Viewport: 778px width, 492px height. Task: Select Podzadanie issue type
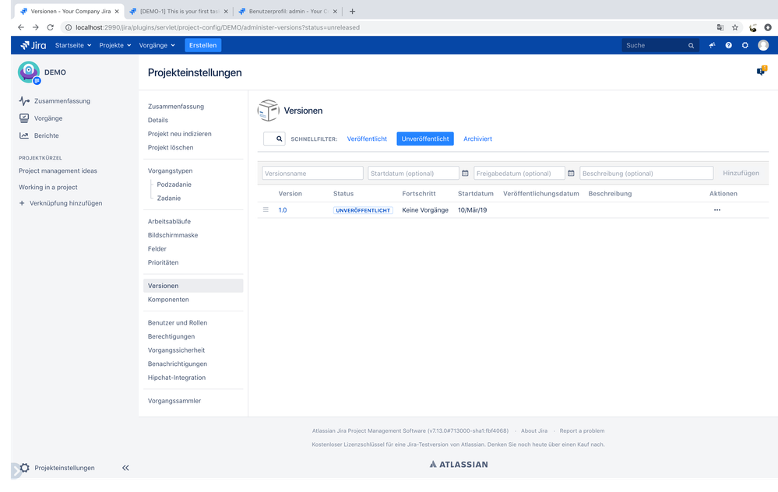pyautogui.click(x=174, y=184)
